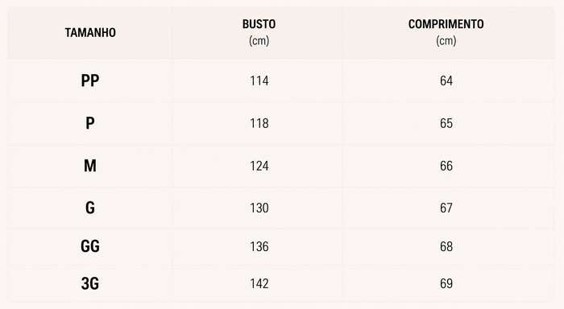
Task: Click the bust value 124
Action: point(259,166)
